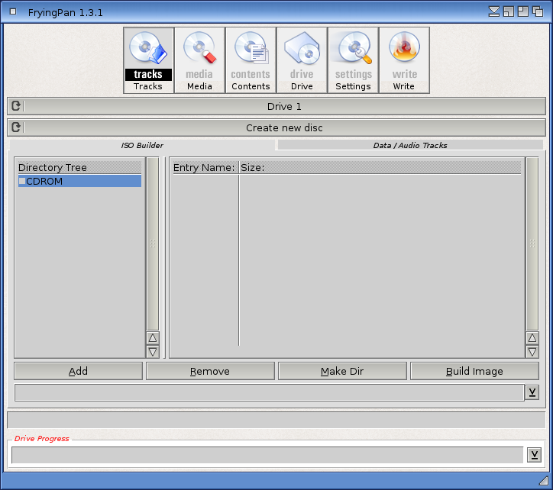Open the popup button beside the ISO path field
553x490 pixels.
pyautogui.click(x=532, y=392)
